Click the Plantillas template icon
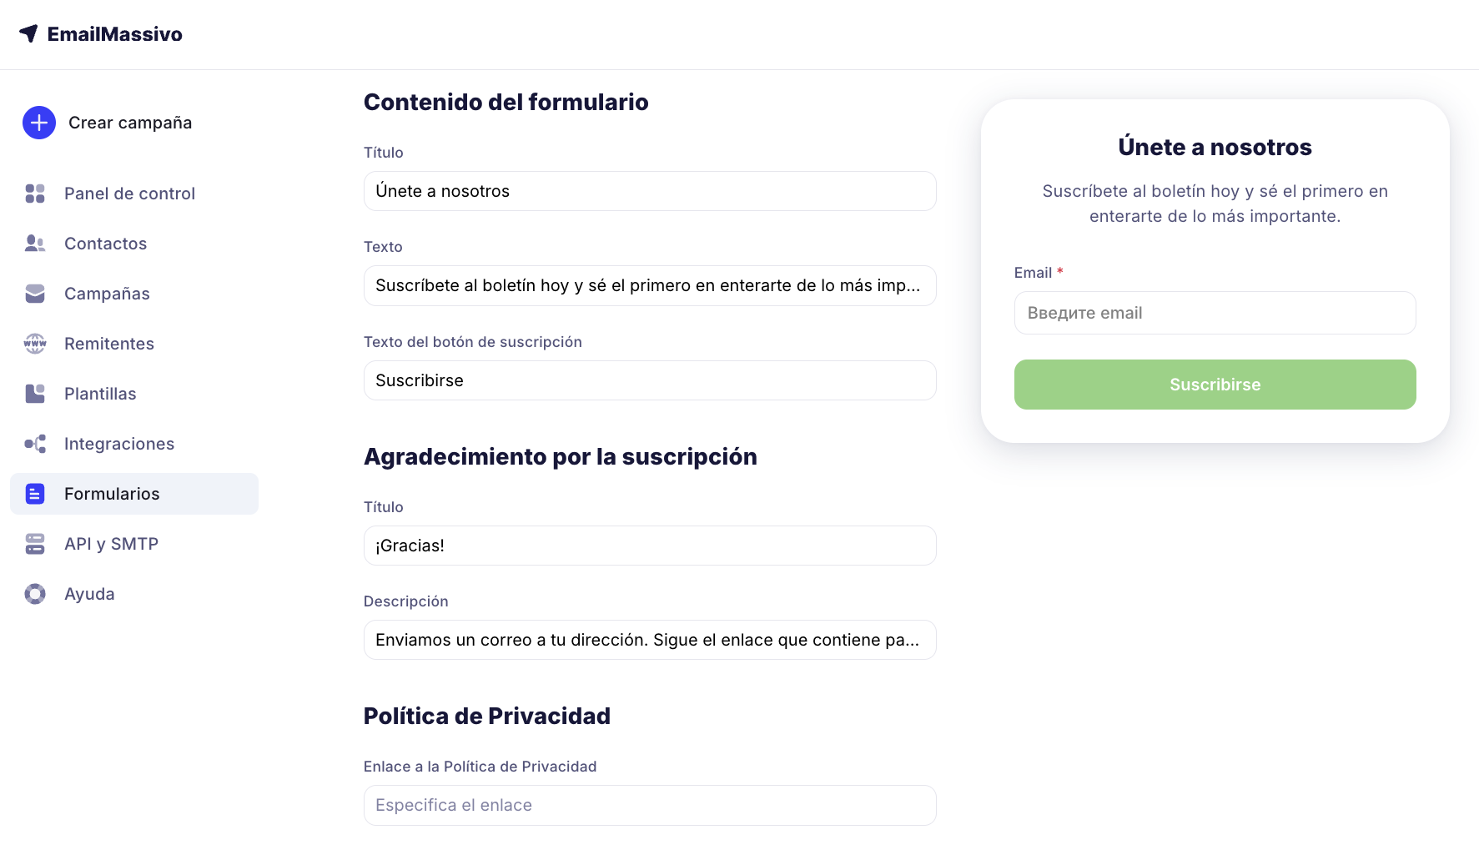 coord(35,394)
